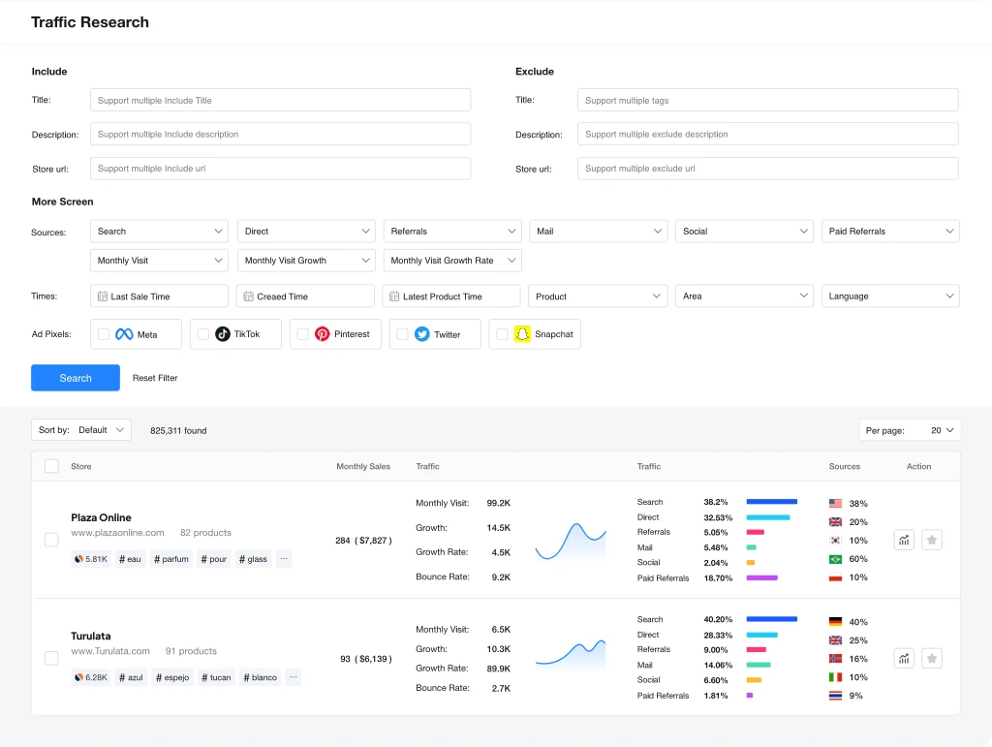
Task: Check the Pinterest ad pixel checkbox
Action: (x=303, y=334)
